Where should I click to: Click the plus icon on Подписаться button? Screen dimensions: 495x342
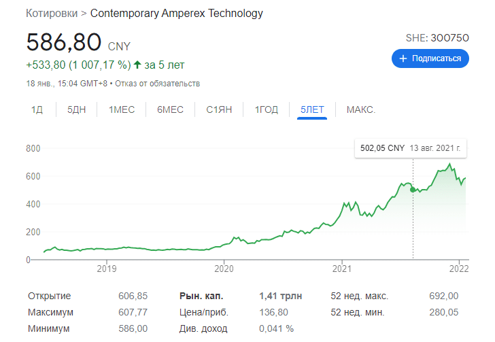point(403,58)
